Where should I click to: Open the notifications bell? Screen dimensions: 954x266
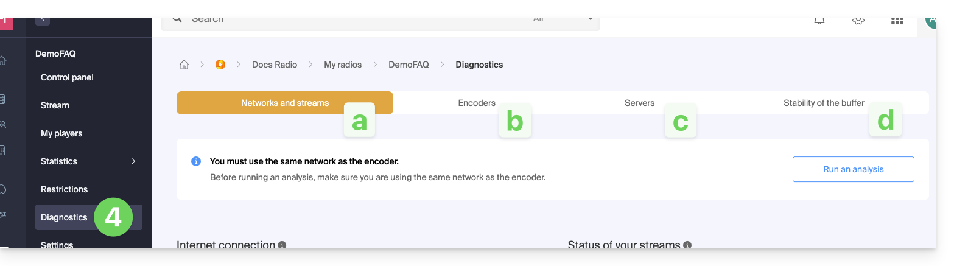tap(819, 21)
